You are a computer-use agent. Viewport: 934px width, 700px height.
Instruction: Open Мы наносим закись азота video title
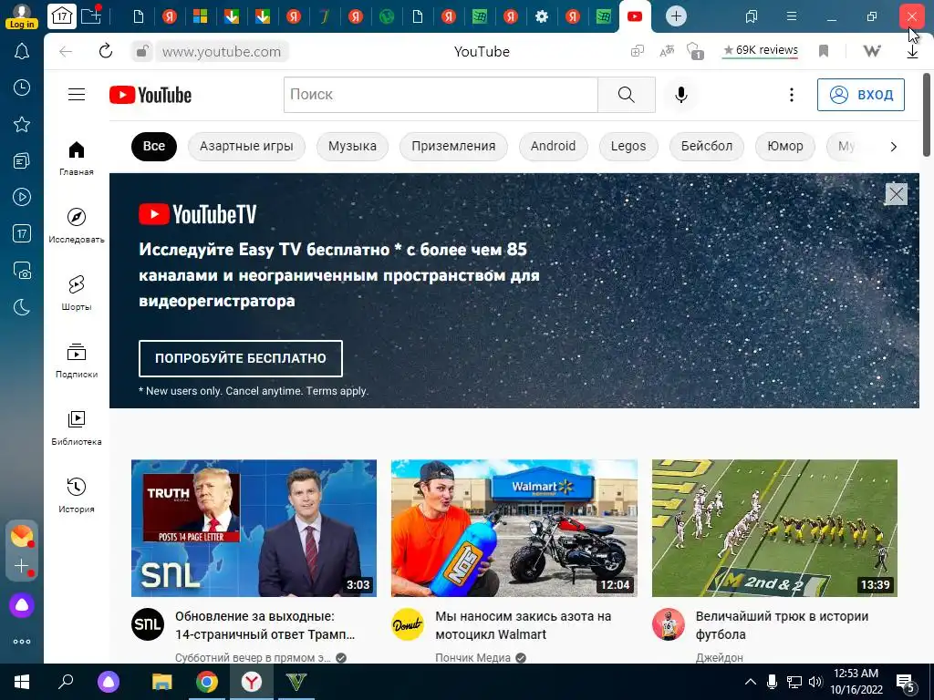tap(523, 625)
